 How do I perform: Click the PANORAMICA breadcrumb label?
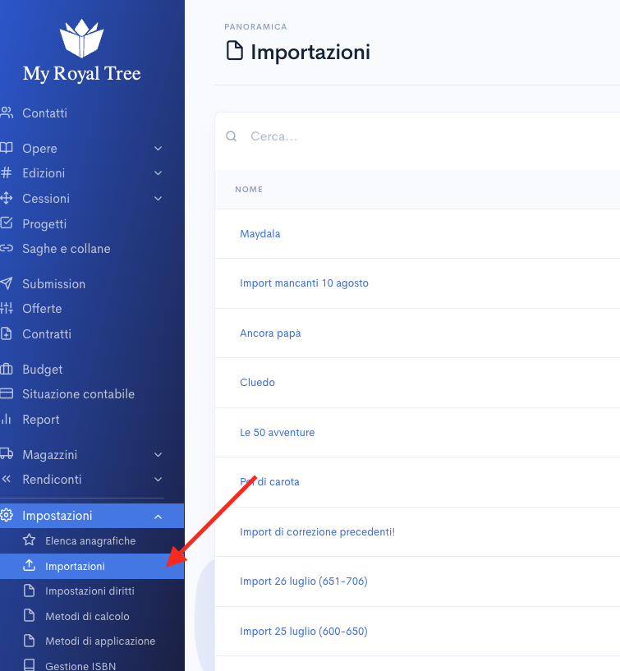pos(256,26)
